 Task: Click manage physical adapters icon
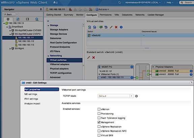(x=101, y=27)
